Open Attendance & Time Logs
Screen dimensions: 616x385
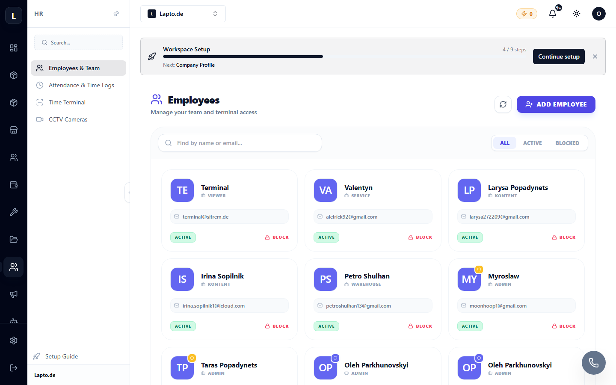(x=78, y=85)
